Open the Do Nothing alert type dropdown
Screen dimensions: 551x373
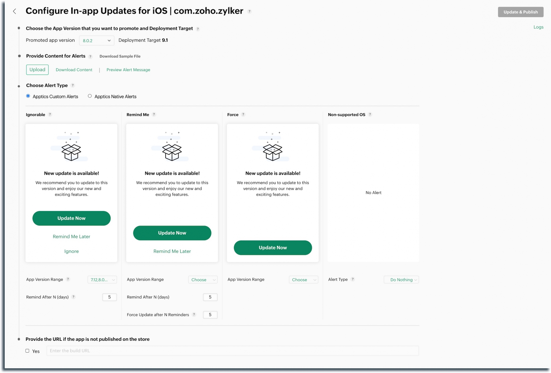(x=401, y=280)
